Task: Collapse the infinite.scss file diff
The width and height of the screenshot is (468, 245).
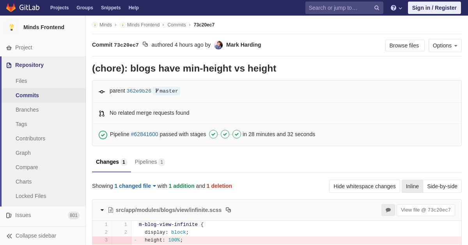Action: [x=102, y=210]
